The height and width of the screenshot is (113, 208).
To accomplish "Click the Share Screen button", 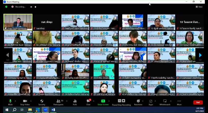I will [103, 102].
